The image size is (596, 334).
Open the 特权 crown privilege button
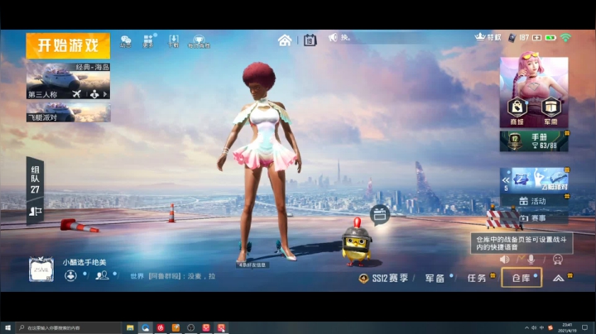[488, 37]
